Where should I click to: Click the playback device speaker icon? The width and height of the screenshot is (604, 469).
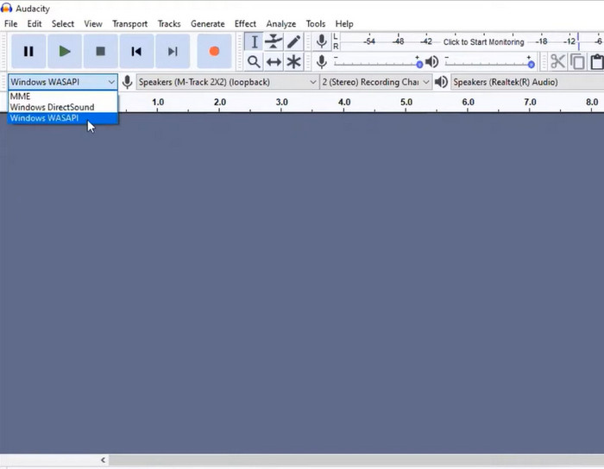(441, 82)
